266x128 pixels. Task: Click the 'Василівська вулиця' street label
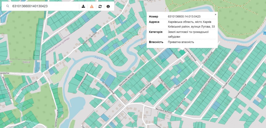pyautogui.click(x=126, y=80)
